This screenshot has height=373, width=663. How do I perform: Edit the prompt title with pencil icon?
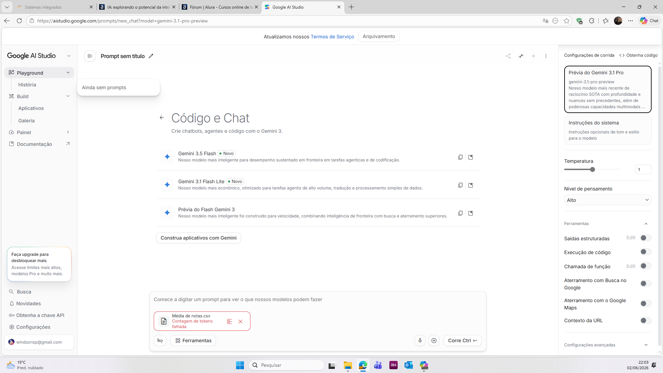tap(151, 56)
